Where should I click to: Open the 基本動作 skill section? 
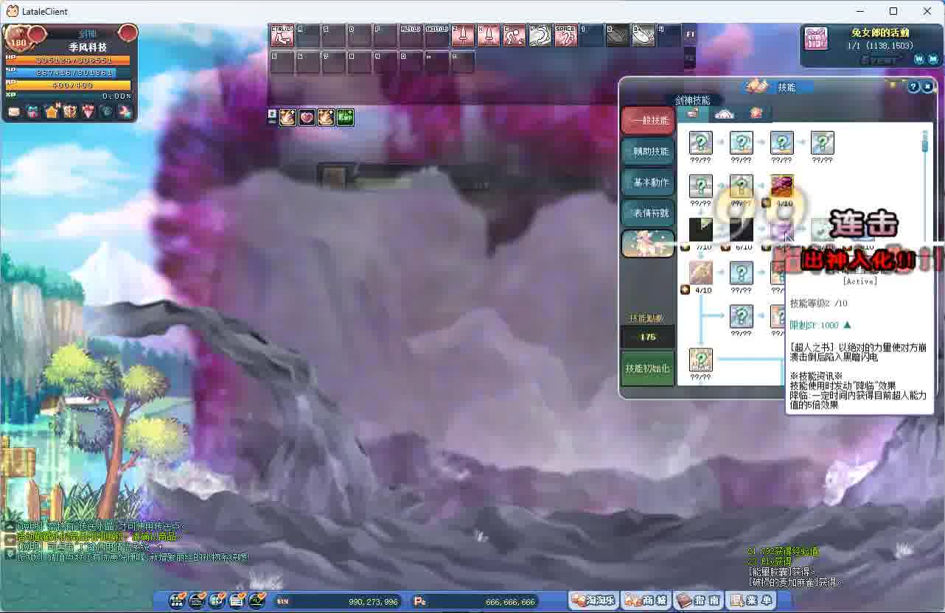tap(647, 182)
